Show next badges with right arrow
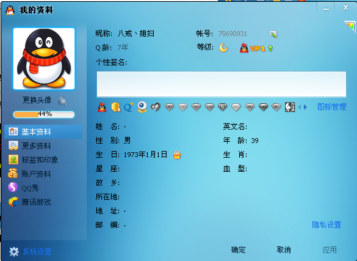The image size is (357, 261). (x=305, y=107)
